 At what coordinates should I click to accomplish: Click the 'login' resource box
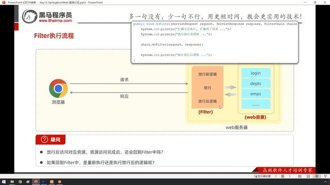pos(256,73)
